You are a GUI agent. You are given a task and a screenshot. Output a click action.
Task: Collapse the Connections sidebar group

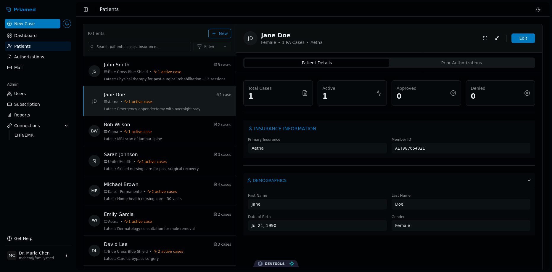[66, 126]
